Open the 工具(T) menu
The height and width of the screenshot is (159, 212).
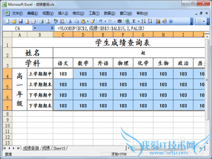click(94, 13)
